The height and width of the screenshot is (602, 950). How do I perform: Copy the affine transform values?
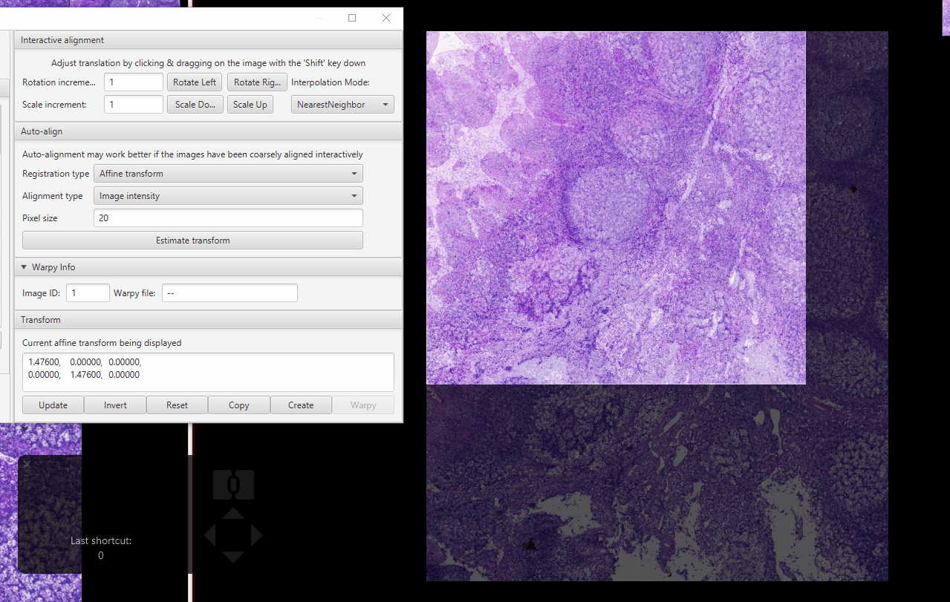(x=238, y=405)
